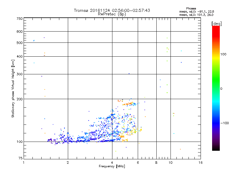
Task: Click the '[deg]' colorbar unit label
Action: (217, 24)
